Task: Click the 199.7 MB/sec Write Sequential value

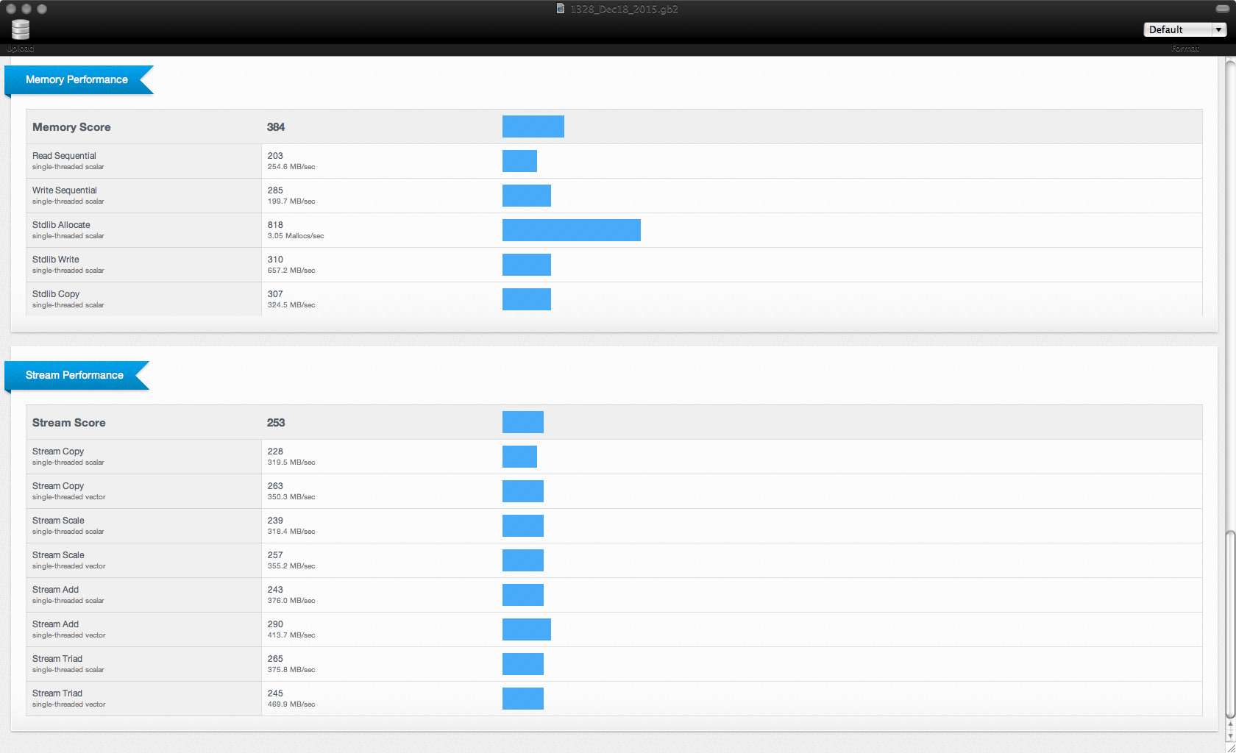Action: pyautogui.click(x=291, y=201)
